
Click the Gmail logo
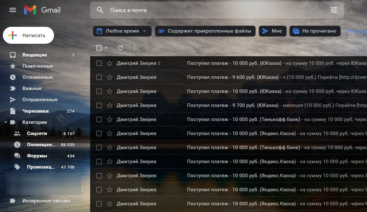click(42, 10)
